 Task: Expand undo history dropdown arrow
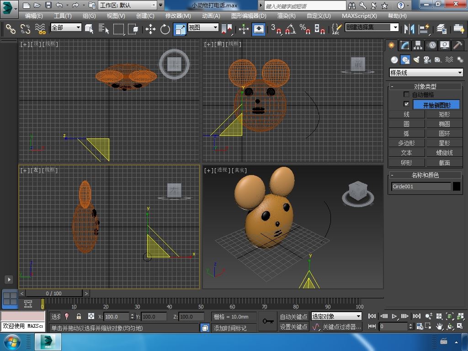pyautogui.click(x=68, y=5)
